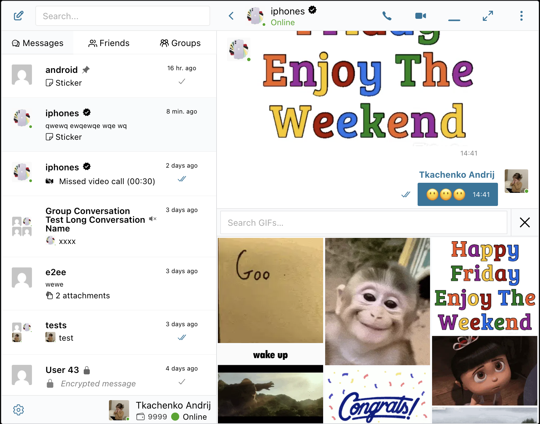Click the Search GIFs input field

coord(363,222)
